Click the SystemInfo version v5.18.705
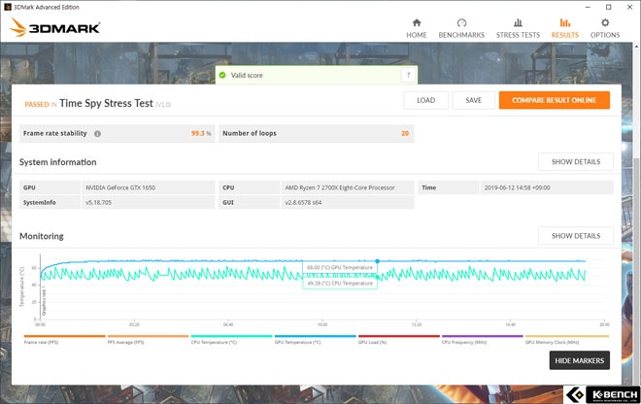Image resolution: width=641 pixels, height=404 pixels. (x=98, y=202)
